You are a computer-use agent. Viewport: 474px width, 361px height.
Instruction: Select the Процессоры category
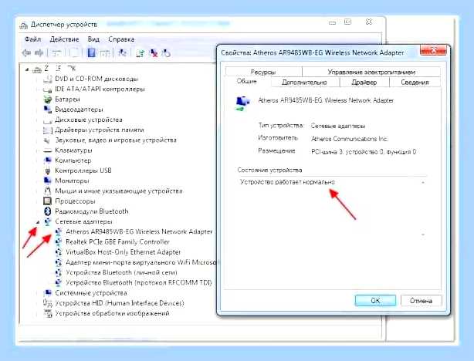click(x=75, y=201)
